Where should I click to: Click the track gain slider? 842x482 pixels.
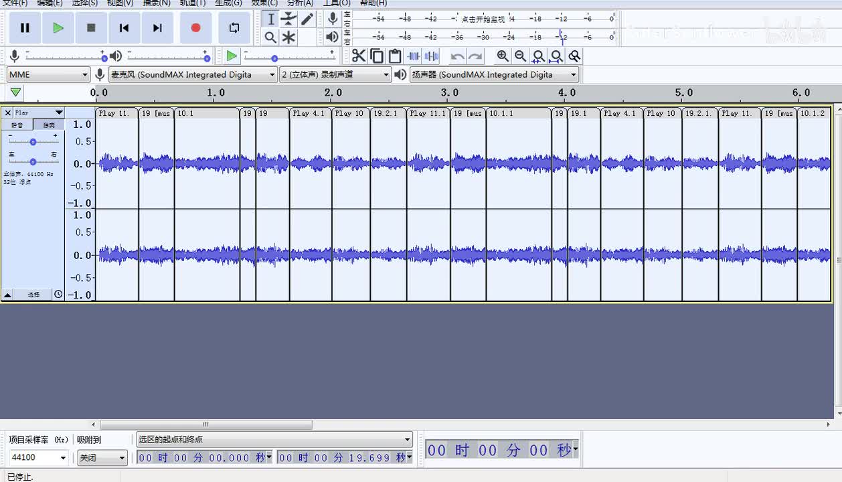click(33, 141)
